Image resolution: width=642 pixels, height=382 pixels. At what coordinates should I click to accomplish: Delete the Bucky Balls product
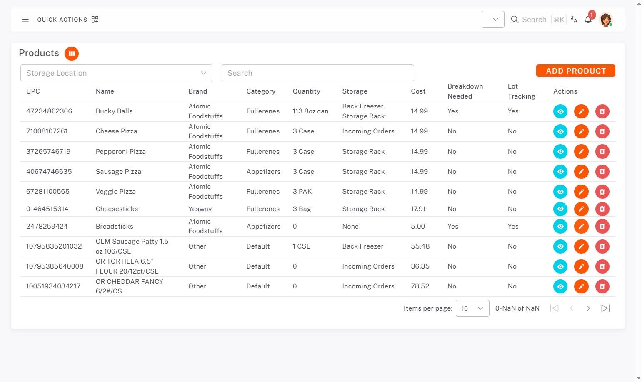[x=602, y=111]
